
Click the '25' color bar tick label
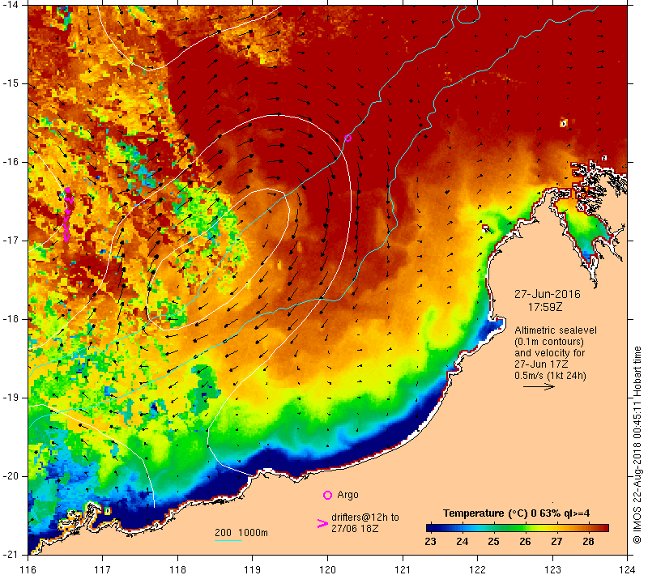tap(493, 542)
